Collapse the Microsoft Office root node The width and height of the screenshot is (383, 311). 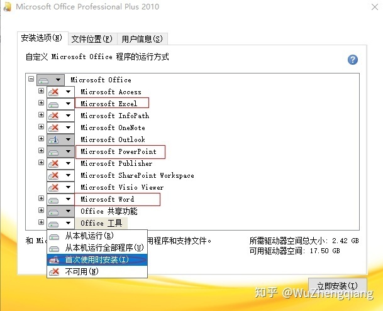pyautogui.click(x=31, y=79)
